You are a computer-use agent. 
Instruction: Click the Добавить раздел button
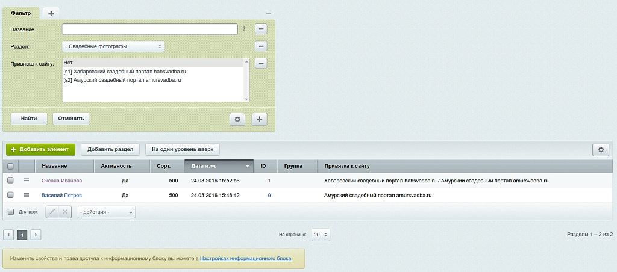(x=111, y=149)
